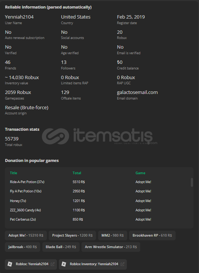
Task: Click the itemsatis chain-link logo watermark
Action: (x=55, y=136)
